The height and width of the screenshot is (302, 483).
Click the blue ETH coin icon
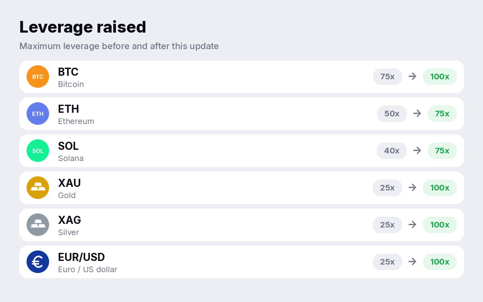38,114
